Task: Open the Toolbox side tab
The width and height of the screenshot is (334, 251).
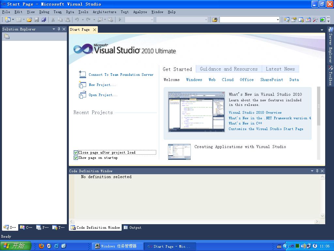Action: coord(331,75)
